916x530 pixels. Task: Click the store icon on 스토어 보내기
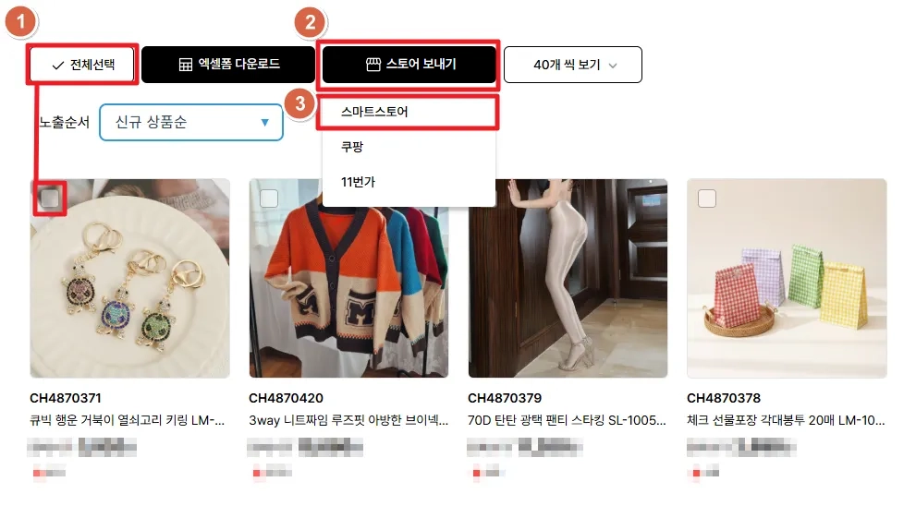[373, 65]
